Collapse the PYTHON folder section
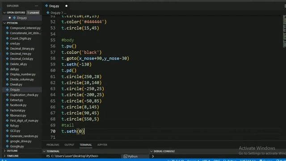The height and width of the screenshot is (161, 286). pyautogui.click(x=4, y=23)
